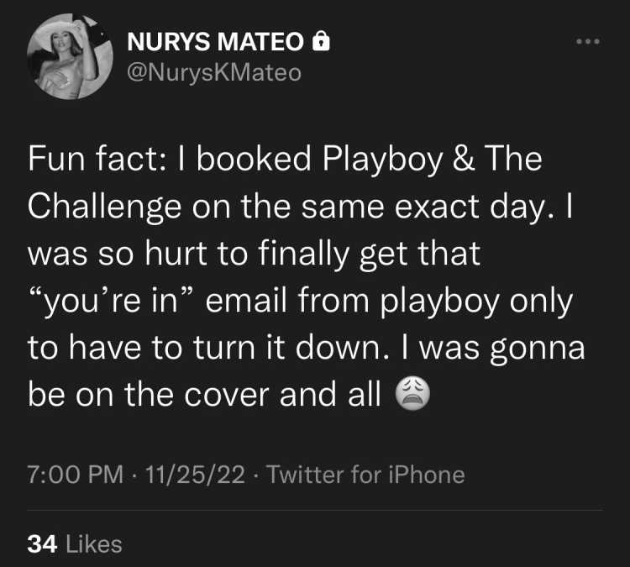
Task: Click the 11/25/22 date
Action: [195, 475]
